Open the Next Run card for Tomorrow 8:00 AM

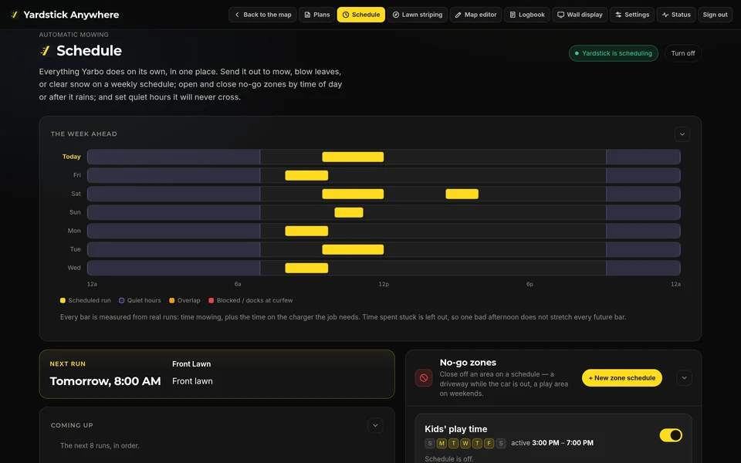tap(217, 374)
